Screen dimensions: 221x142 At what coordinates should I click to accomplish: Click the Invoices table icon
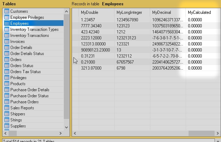click(6, 42)
